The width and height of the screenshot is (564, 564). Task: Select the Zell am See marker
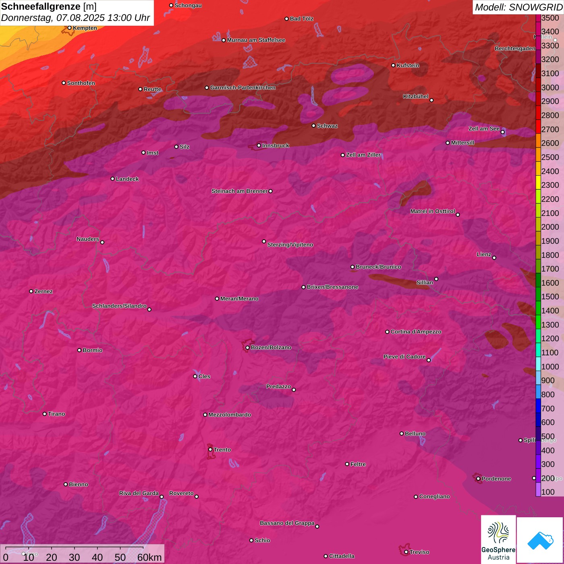tap(502, 132)
